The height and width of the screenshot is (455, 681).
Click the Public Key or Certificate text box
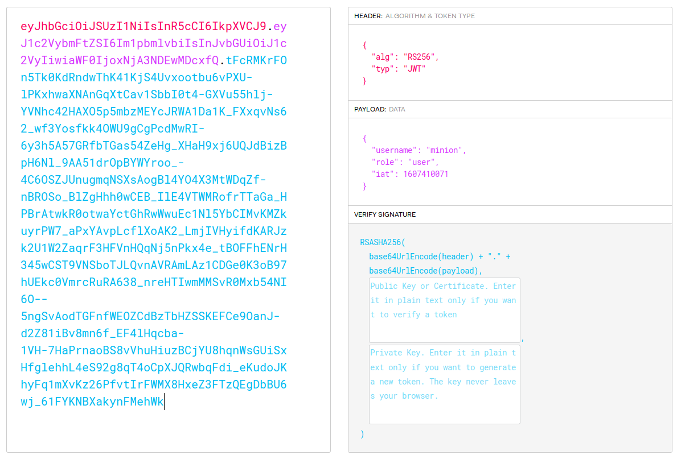(x=444, y=310)
